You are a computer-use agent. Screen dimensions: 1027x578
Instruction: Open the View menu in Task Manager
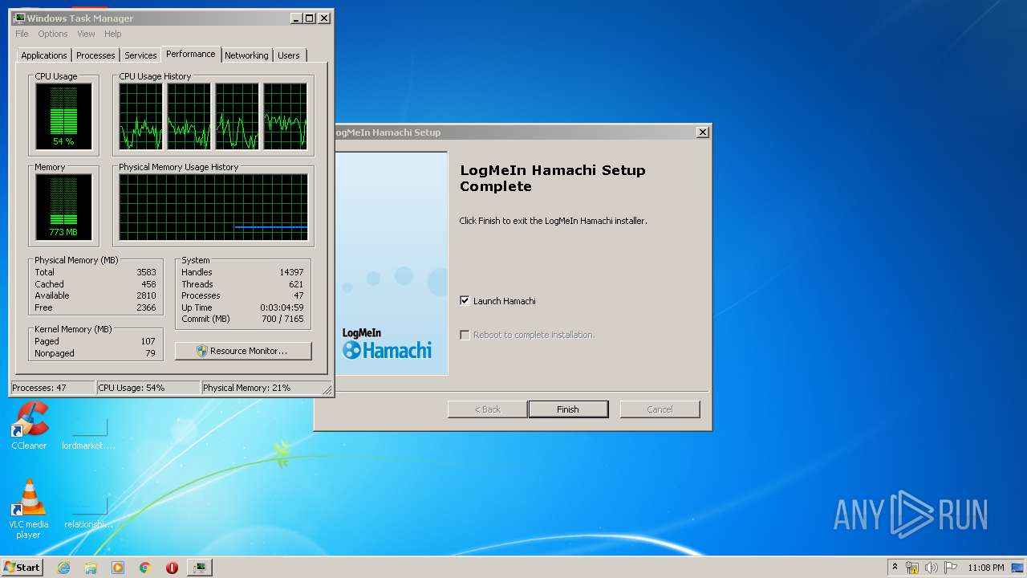pos(86,34)
